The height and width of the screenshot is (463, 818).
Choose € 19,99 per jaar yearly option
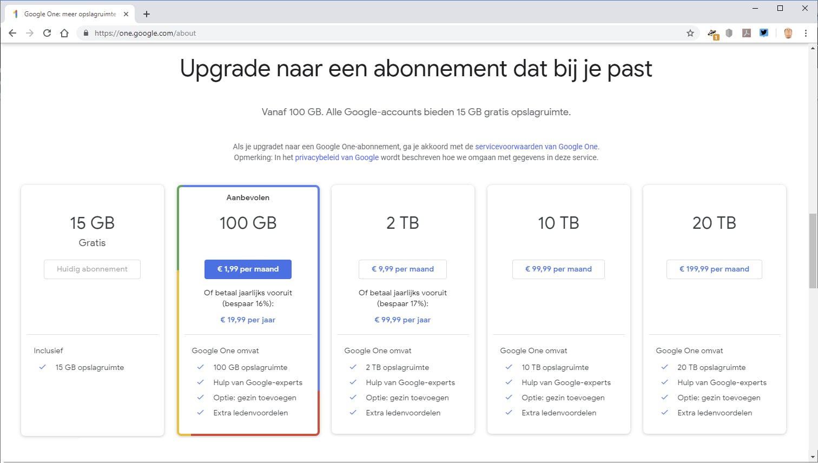[248, 320]
